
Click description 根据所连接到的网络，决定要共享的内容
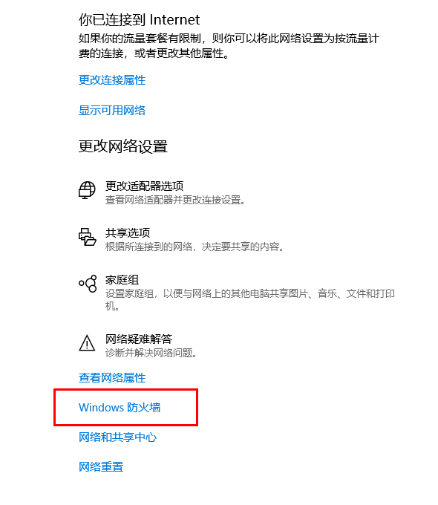click(195, 247)
